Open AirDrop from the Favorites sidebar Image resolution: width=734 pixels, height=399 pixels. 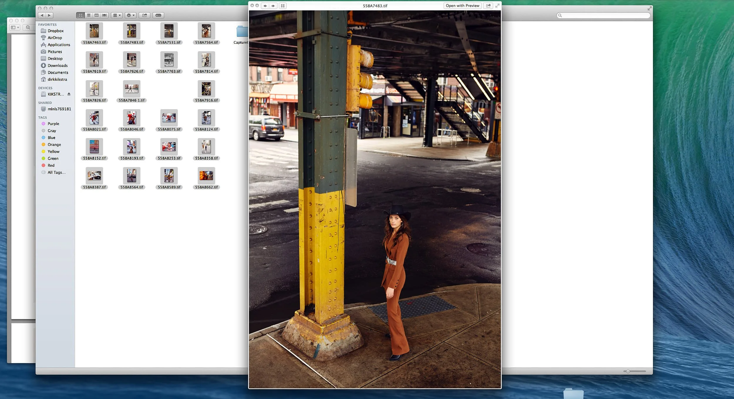point(55,38)
